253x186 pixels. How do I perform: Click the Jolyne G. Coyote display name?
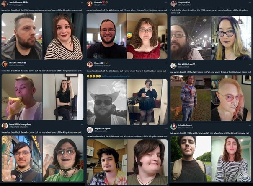point(102,128)
